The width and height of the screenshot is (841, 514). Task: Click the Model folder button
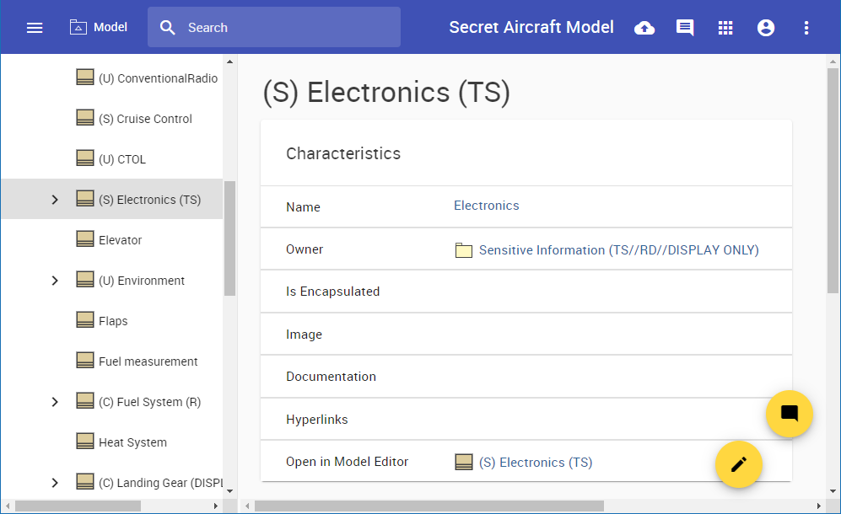(99, 28)
